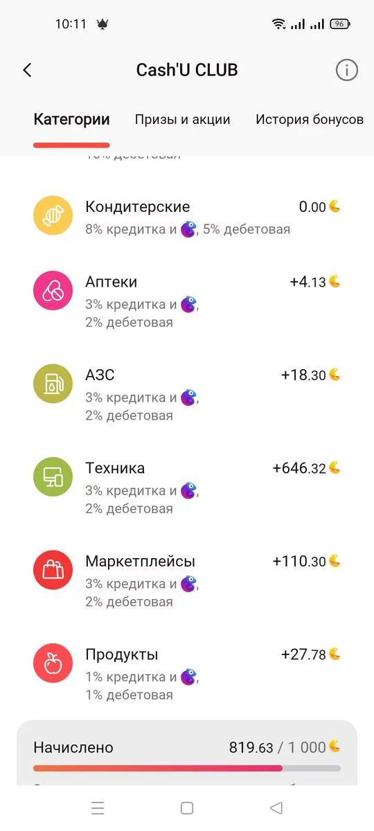374x831 pixels.
Task: Tap the red Маркетплейсы shopping bags icon
Action: coord(53,570)
